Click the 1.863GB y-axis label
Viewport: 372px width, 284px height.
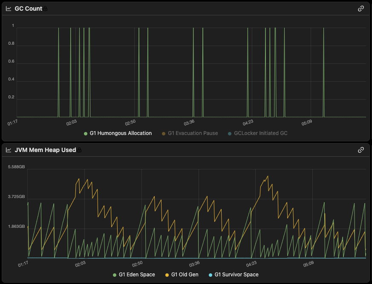point(16,227)
